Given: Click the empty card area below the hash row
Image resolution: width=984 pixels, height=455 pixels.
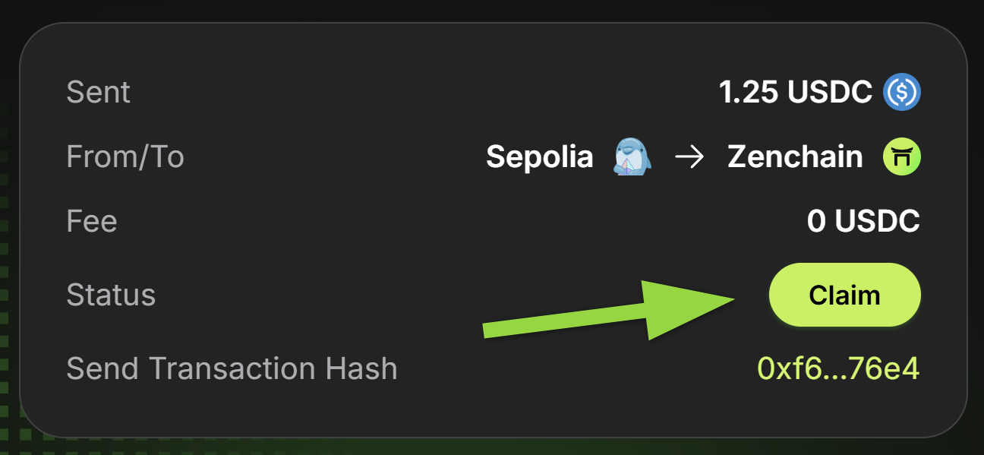Looking at the screenshot, I should coord(494,410).
